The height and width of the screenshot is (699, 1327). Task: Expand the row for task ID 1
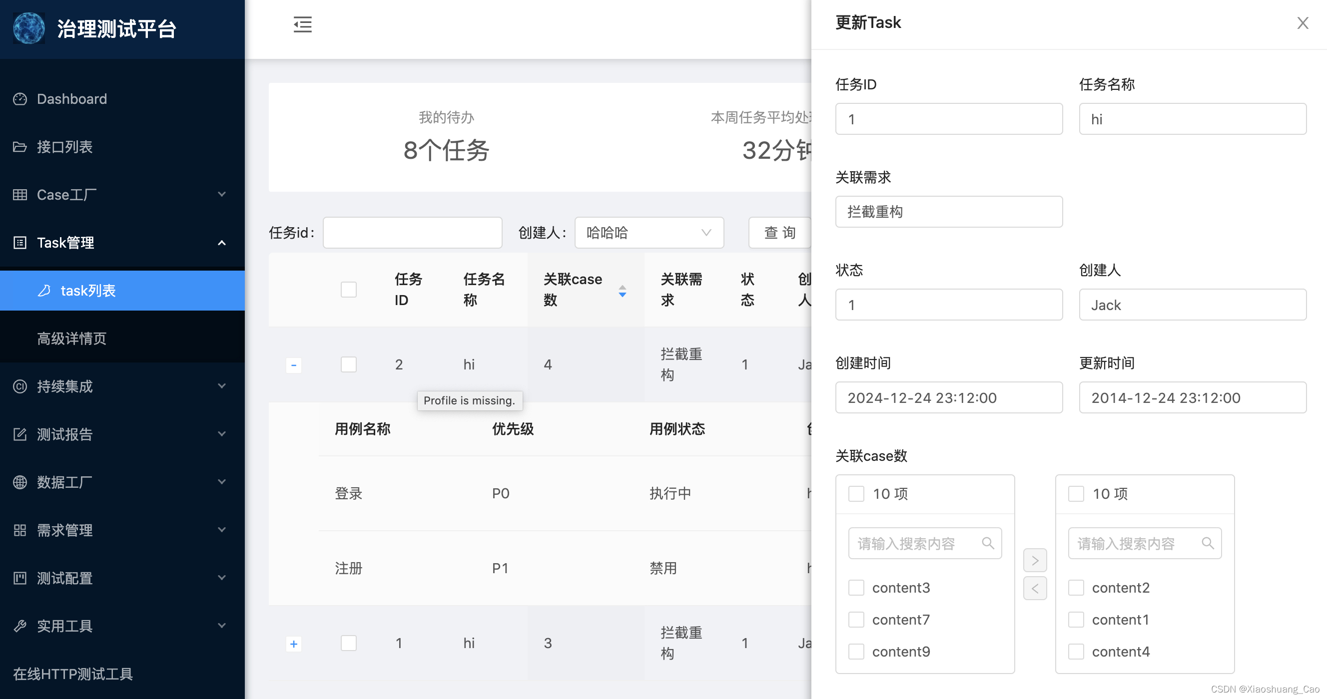[294, 644]
